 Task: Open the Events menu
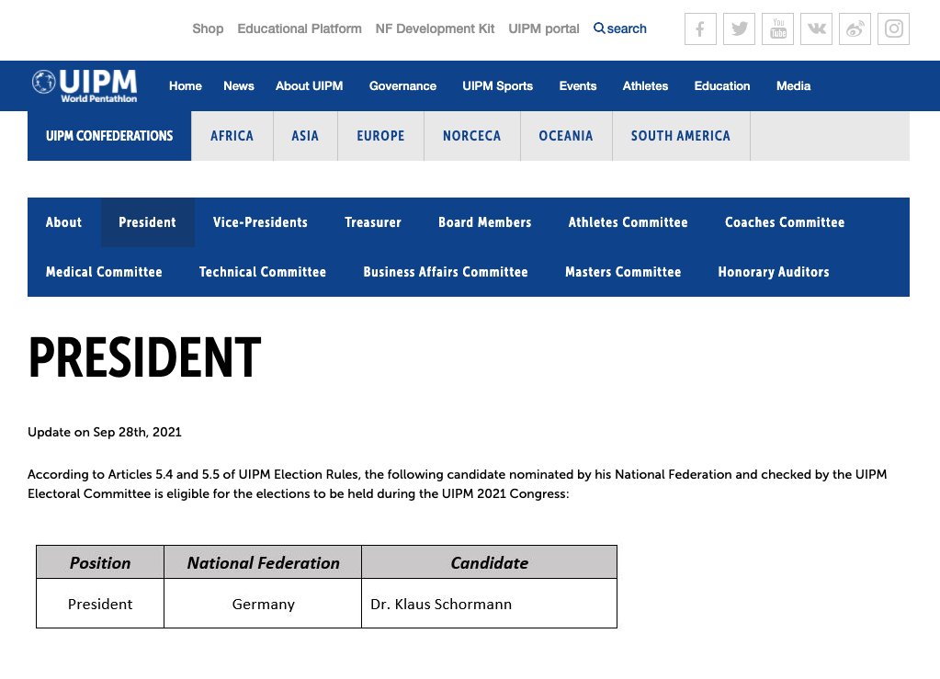578,85
